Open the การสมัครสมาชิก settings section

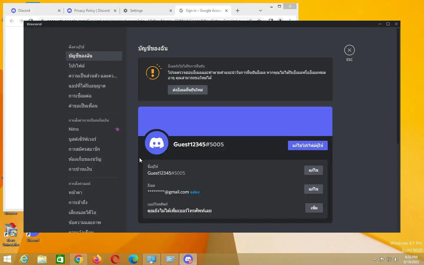pyautogui.click(x=94, y=149)
